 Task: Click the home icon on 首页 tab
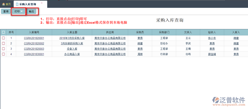click(4, 4)
